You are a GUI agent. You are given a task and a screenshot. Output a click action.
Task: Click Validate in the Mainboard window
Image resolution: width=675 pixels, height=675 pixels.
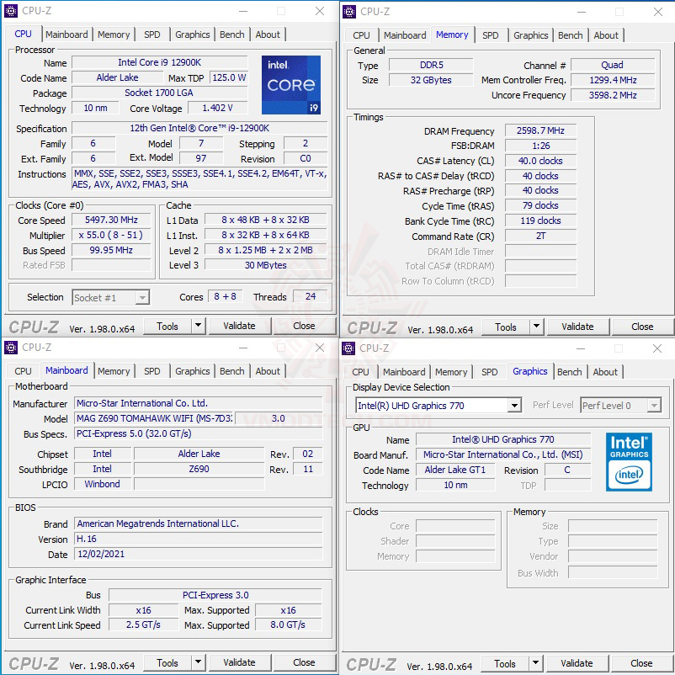tap(239, 662)
